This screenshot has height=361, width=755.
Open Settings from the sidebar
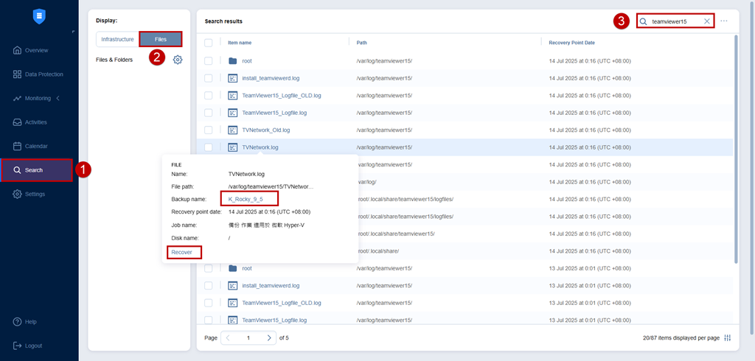(x=35, y=194)
